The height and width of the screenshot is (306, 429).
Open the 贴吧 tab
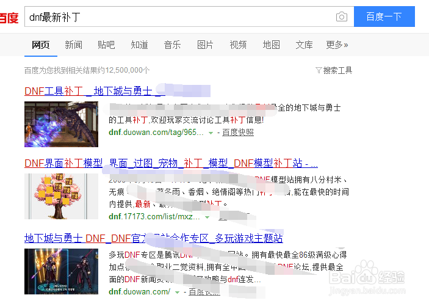point(106,45)
